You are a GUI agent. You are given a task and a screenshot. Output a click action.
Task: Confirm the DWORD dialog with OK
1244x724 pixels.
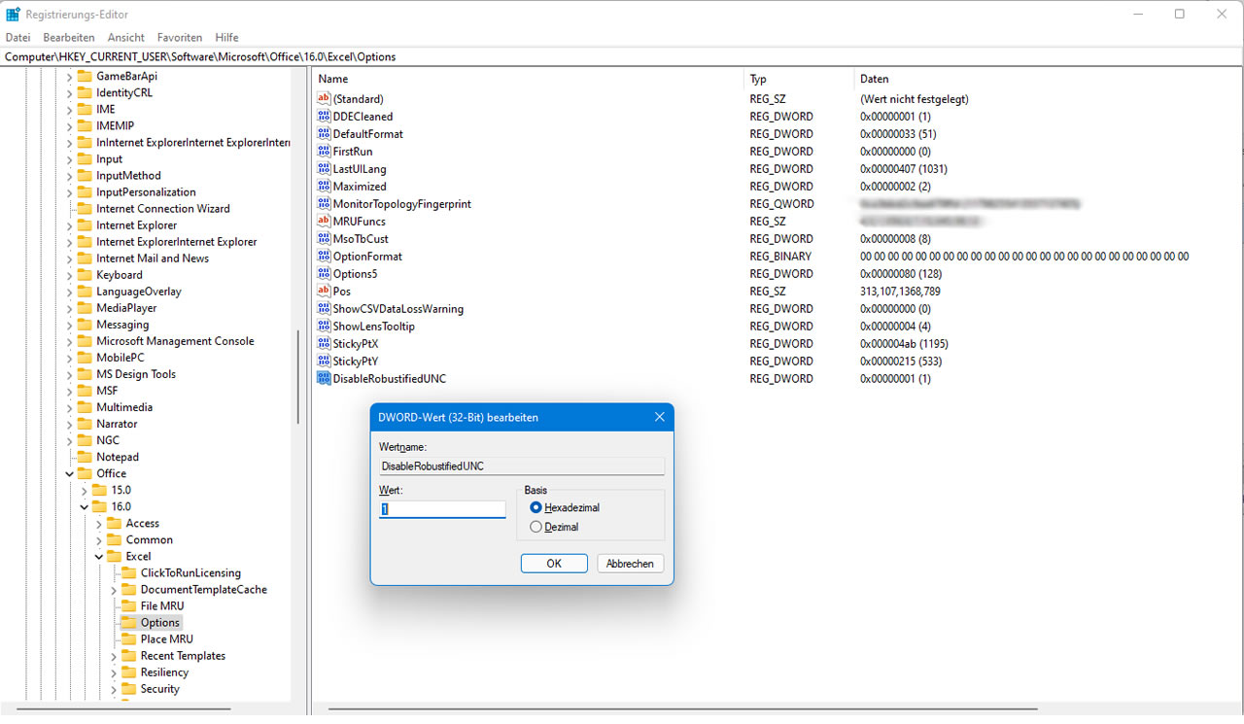(x=554, y=564)
